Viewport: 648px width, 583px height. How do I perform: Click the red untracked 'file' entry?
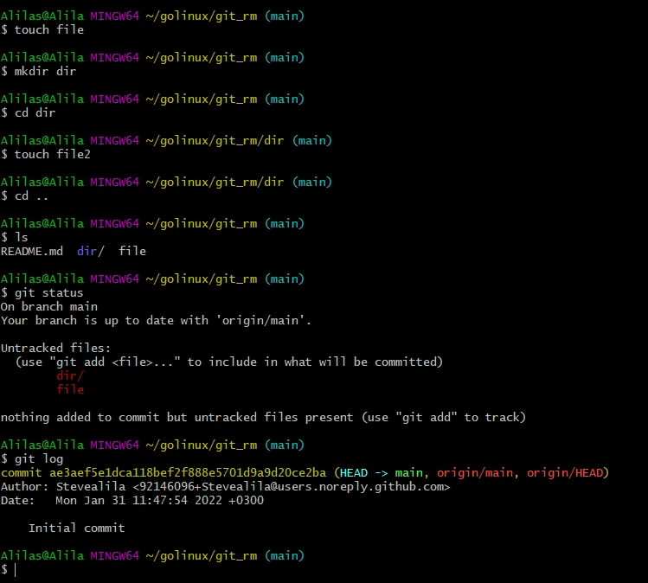70,389
